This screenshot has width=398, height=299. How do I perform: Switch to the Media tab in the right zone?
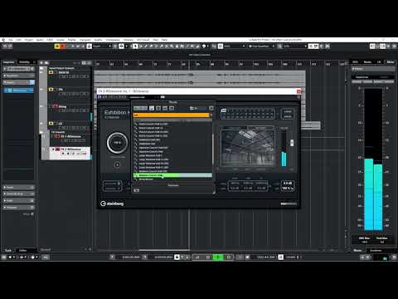click(x=367, y=62)
